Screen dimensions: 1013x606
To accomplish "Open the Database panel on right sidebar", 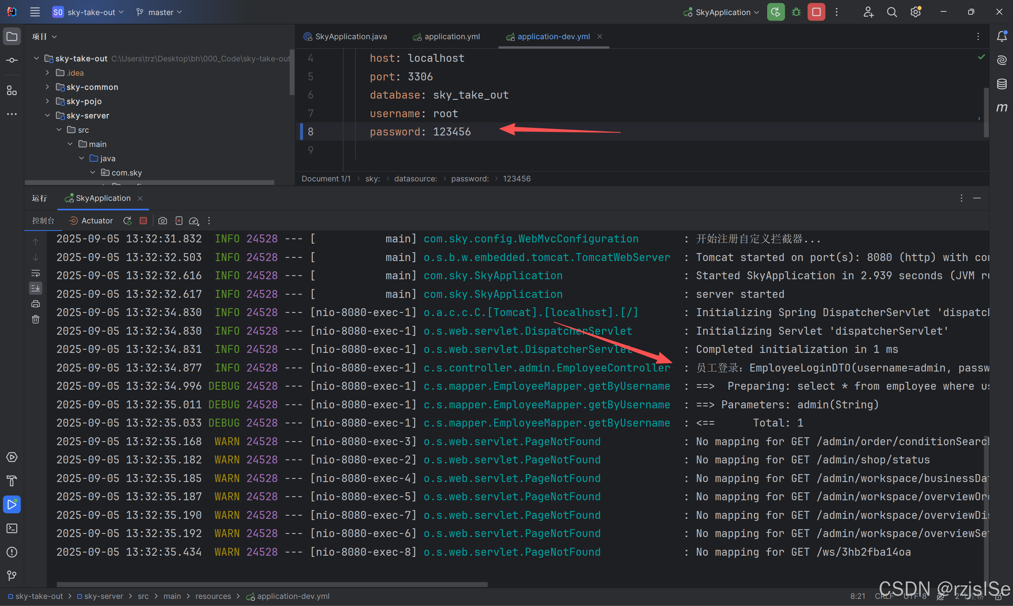I will point(1002,84).
